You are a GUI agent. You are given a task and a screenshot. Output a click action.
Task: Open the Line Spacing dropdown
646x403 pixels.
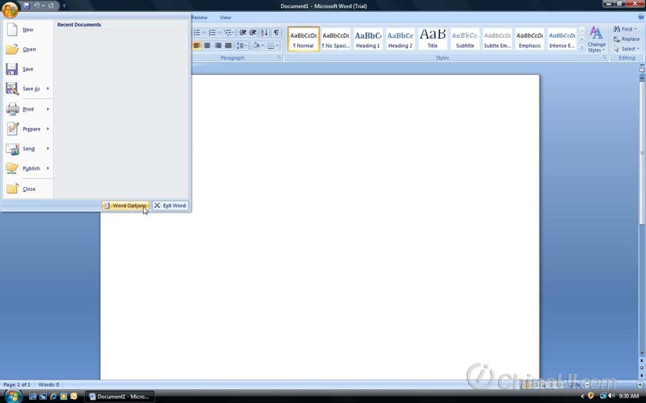[x=241, y=46]
